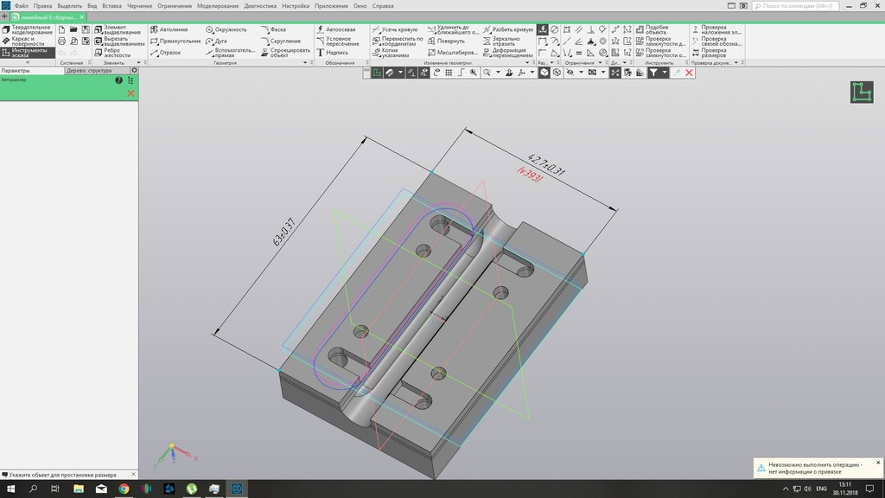Open the Авторазмер help question mark
This screenshot has width=885, height=498.
[119, 80]
